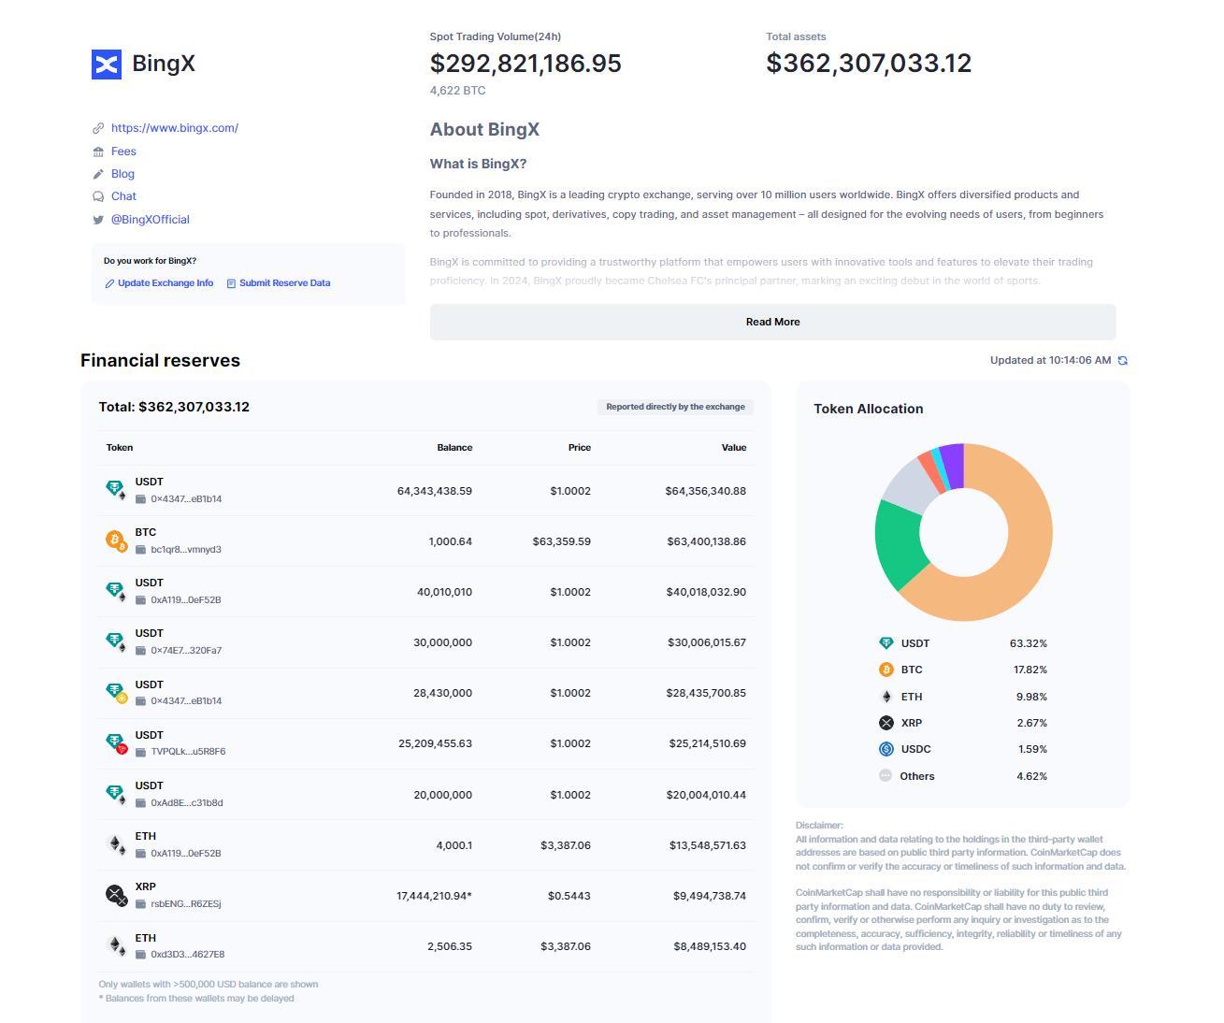Click the USDC icon in Token Allocation legend
Viewport: 1224px width, 1023px height.
[x=886, y=749]
